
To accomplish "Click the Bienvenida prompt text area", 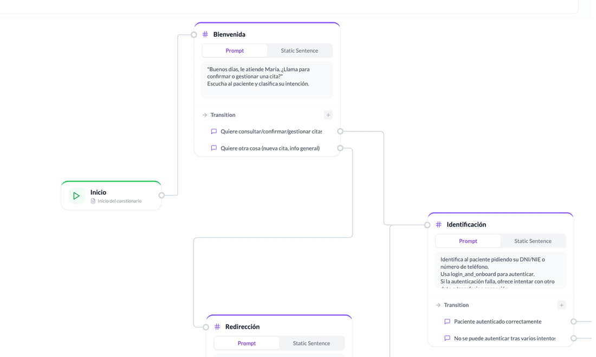I will [267, 80].
